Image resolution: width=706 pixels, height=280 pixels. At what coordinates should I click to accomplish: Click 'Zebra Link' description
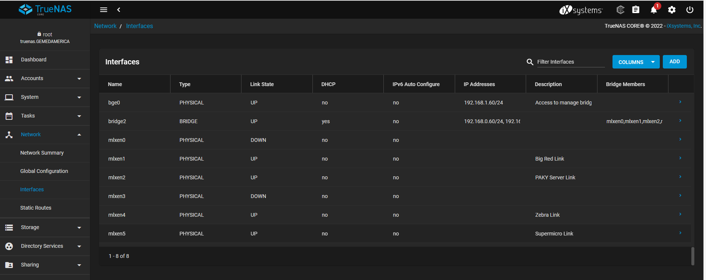point(547,215)
